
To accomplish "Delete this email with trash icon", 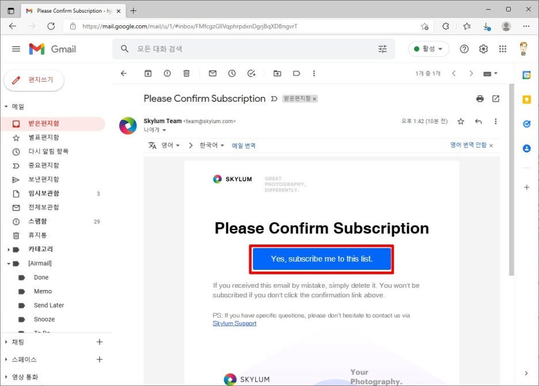I will click(x=187, y=73).
